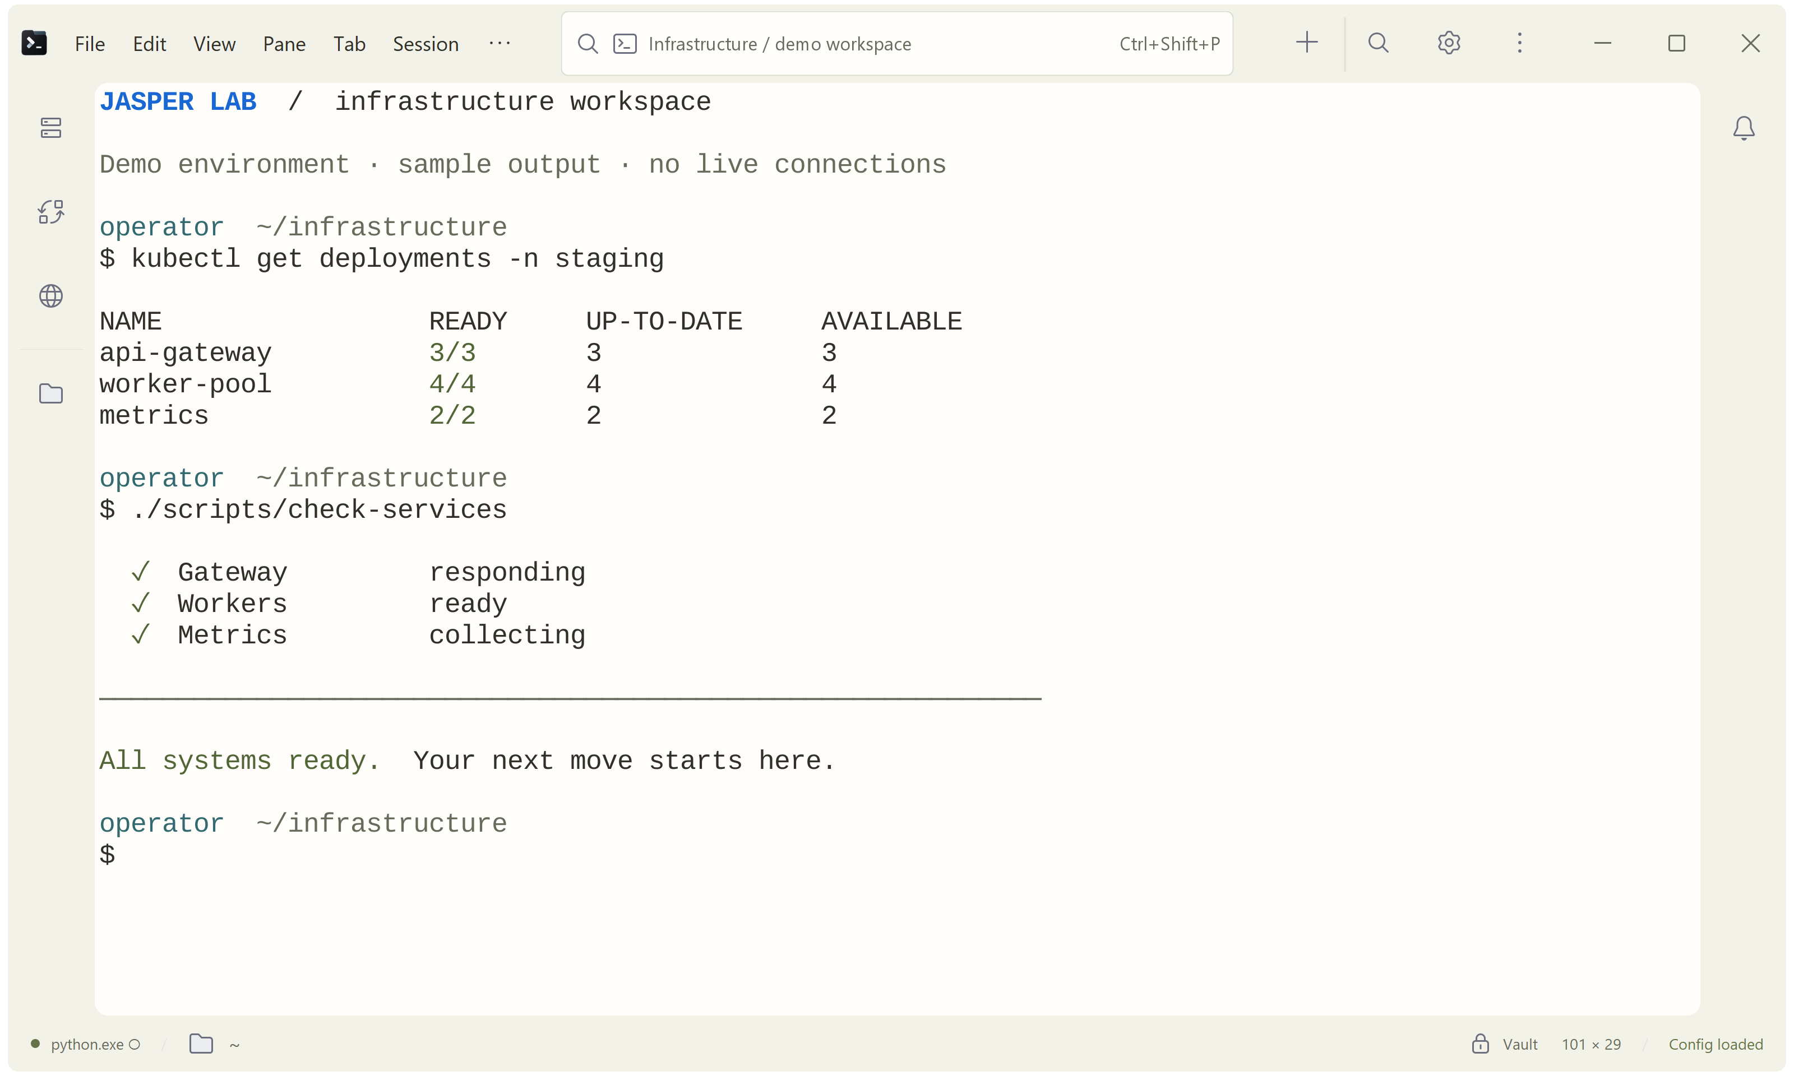
Task: Click the Vault status label
Action: (1520, 1044)
